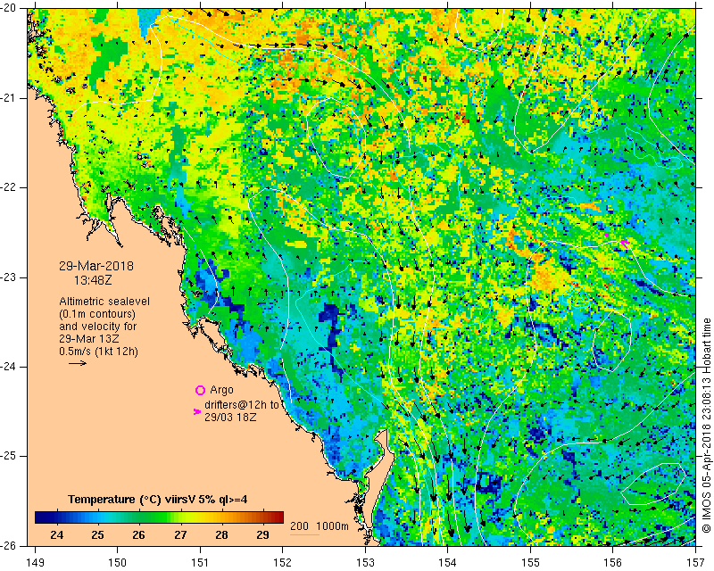Image resolution: width=714 pixels, height=571 pixels.
Task: Click the date label 29-Mar-2018
Action: [96, 266]
